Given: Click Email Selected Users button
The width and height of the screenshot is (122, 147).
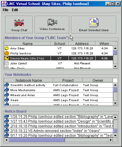Looking at the screenshot, I should click(94, 25).
